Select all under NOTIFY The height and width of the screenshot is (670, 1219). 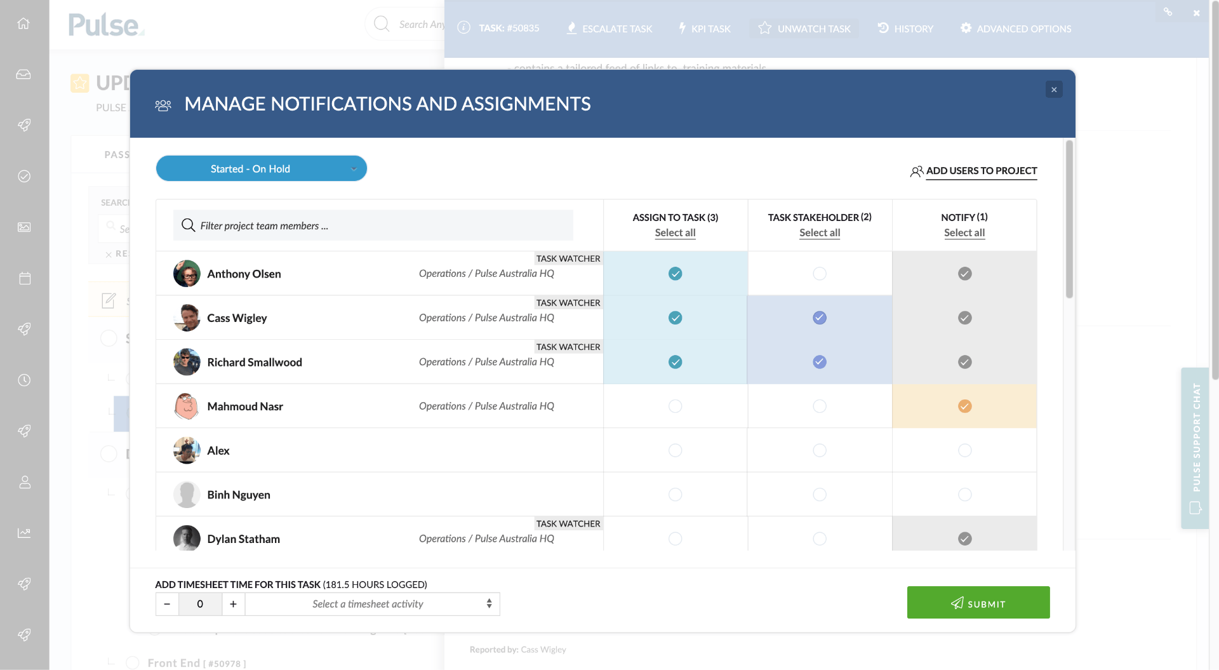point(964,232)
